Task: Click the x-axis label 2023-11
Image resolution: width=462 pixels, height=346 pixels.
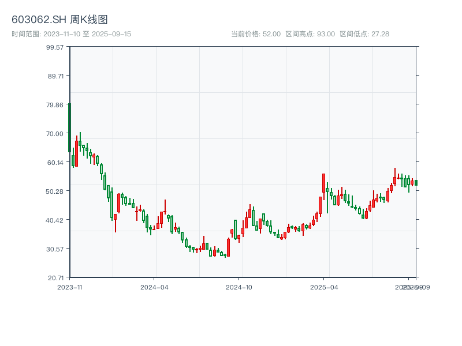Action: click(70, 287)
